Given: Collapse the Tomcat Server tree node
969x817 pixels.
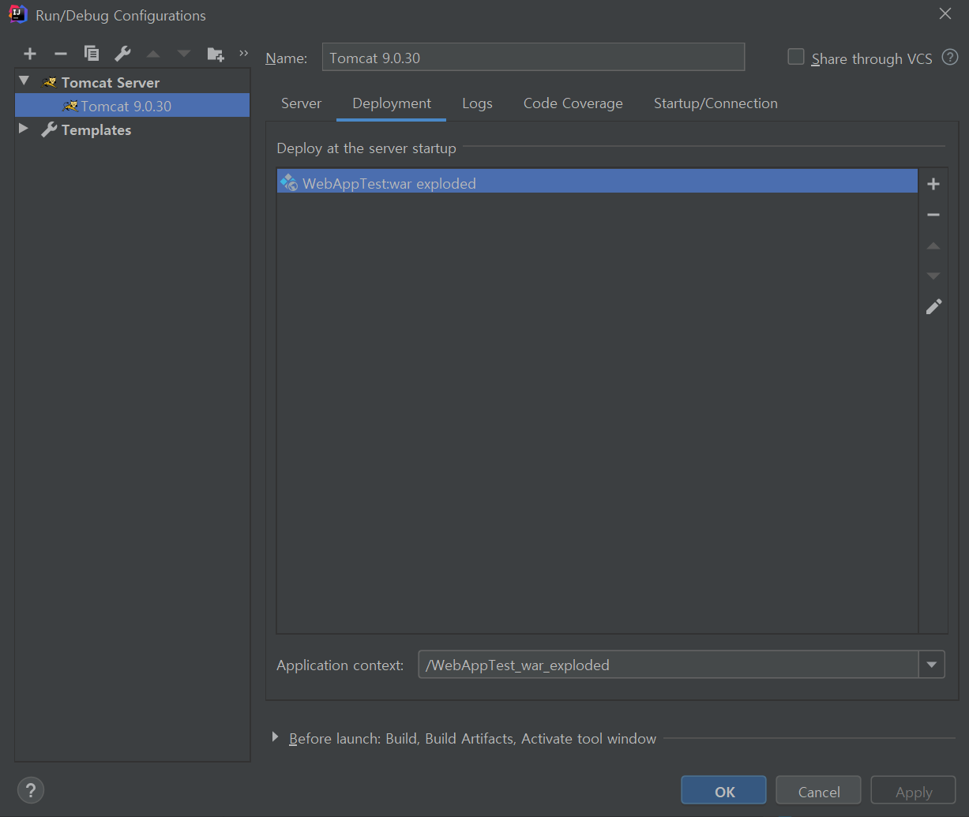Looking at the screenshot, I should [24, 81].
